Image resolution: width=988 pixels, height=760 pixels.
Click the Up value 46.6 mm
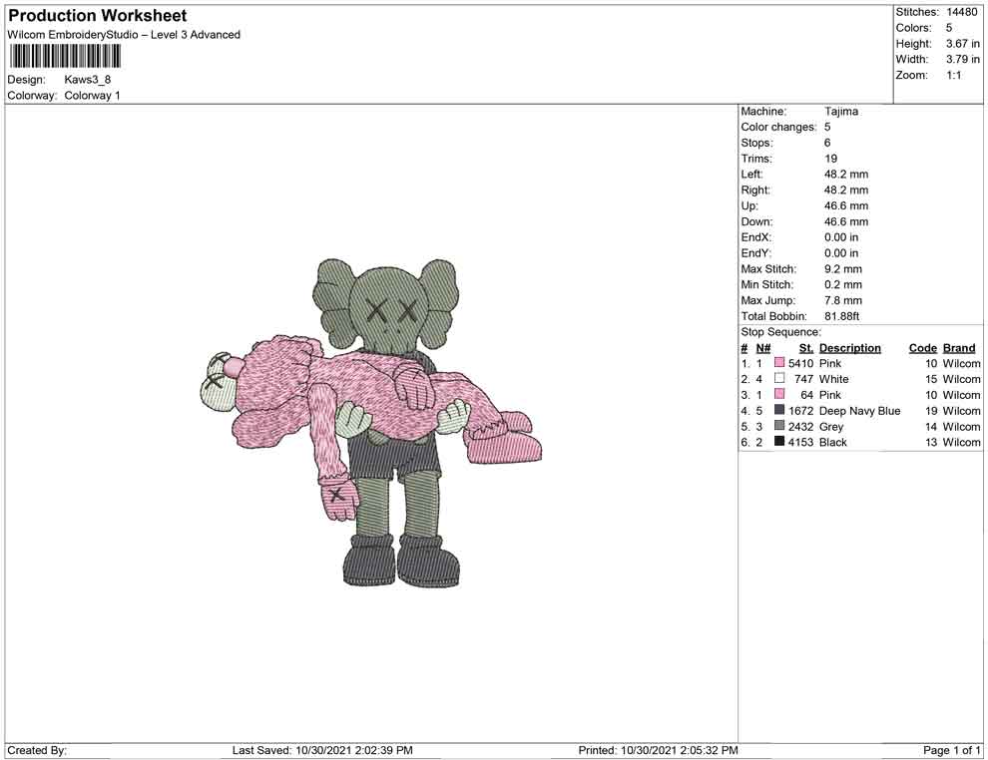coord(845,205)
